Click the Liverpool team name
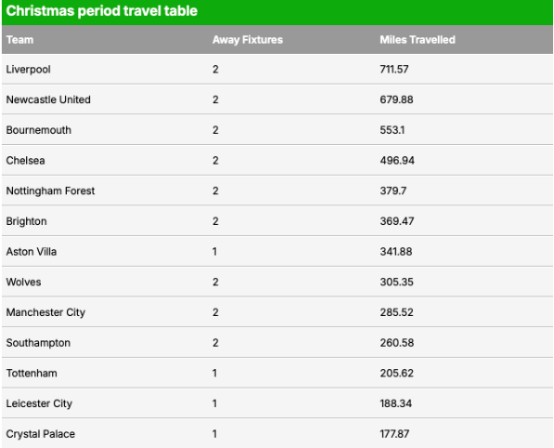This screenshot has width=554, height=448. coord(28,70)
